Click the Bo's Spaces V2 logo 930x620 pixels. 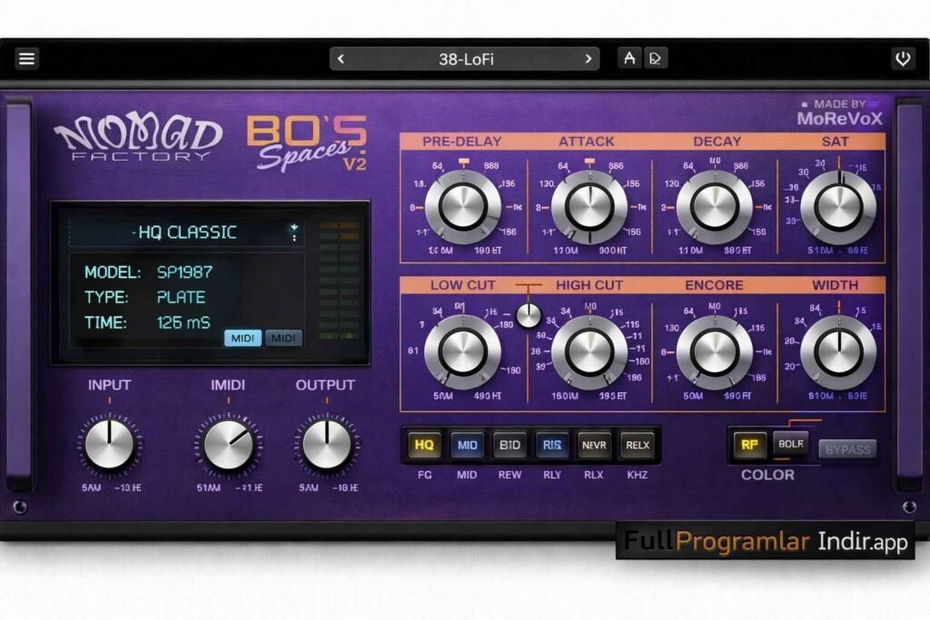307,143
